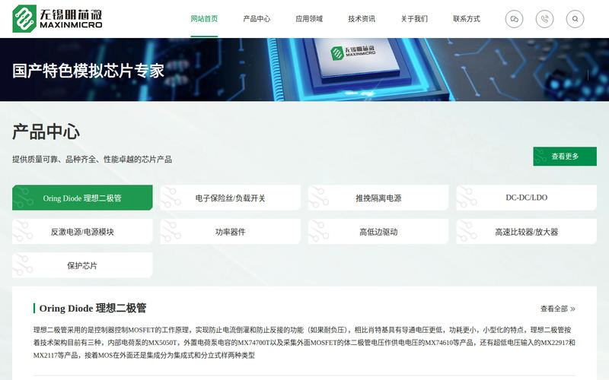Click the chip banner image
Viewport: 609px width, 380px height.
[304, 70]
